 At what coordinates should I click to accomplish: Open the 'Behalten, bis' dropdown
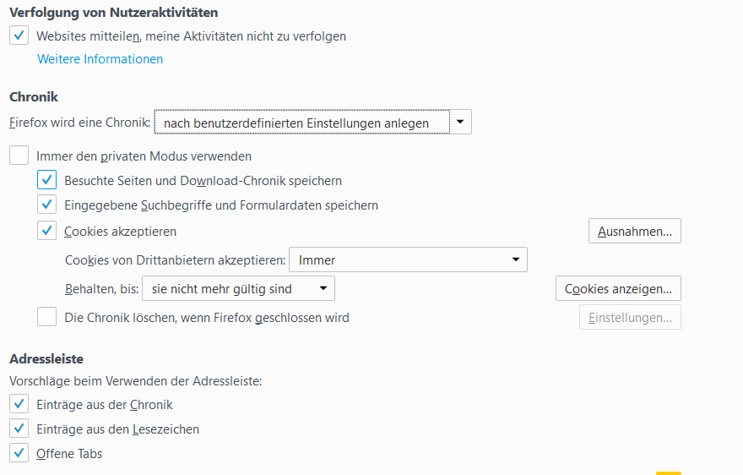tap(238, 289)
